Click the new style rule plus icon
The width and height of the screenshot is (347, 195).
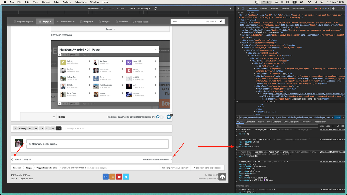(333, 126)
